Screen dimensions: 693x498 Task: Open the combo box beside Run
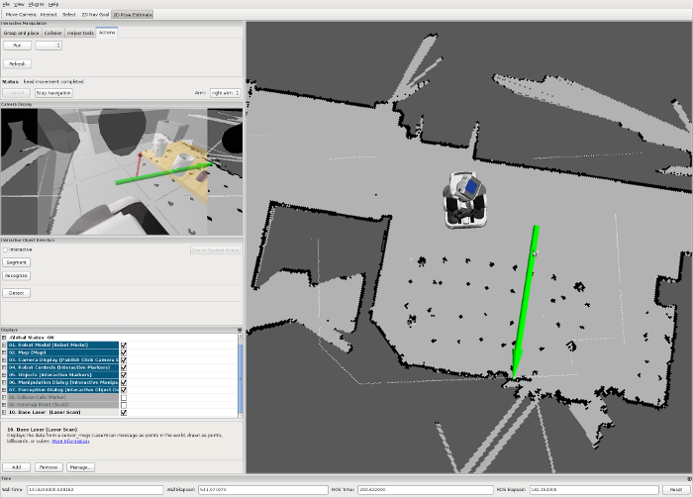[49, 46]
